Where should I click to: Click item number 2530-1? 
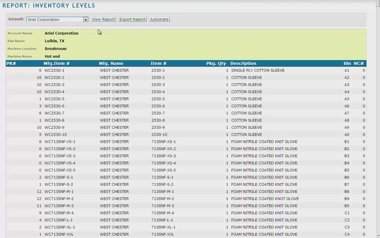click(158, 70)
